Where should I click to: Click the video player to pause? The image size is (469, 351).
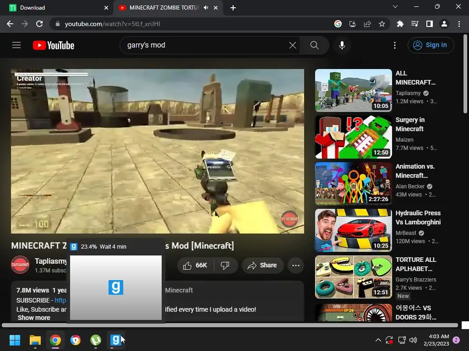click(158, 151)
